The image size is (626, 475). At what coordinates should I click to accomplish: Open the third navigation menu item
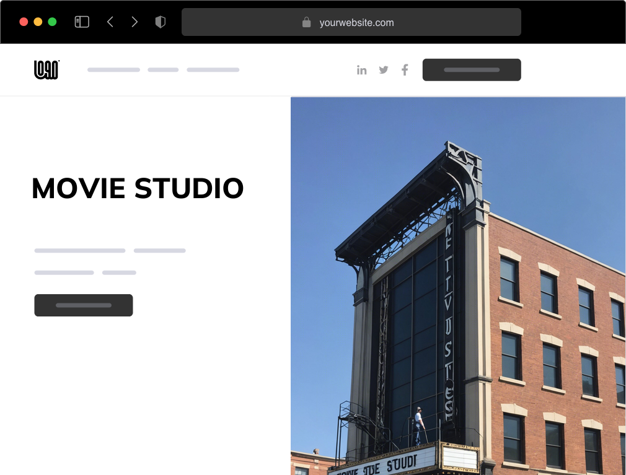[x=213, y=70]
